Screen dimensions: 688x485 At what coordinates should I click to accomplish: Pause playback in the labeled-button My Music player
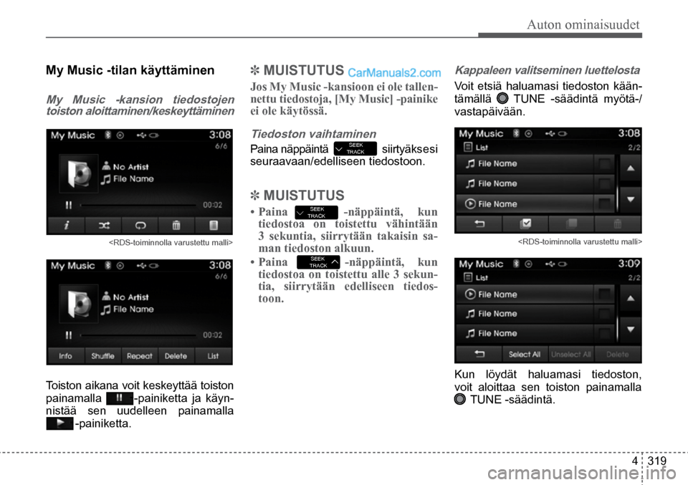click(x=69, y=335)
